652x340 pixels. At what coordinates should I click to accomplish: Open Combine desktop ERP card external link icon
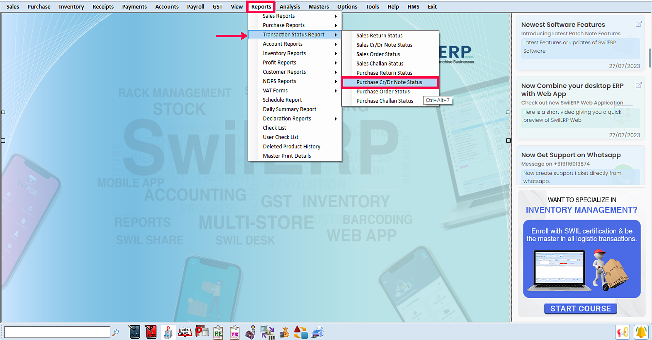click(639, 85)
